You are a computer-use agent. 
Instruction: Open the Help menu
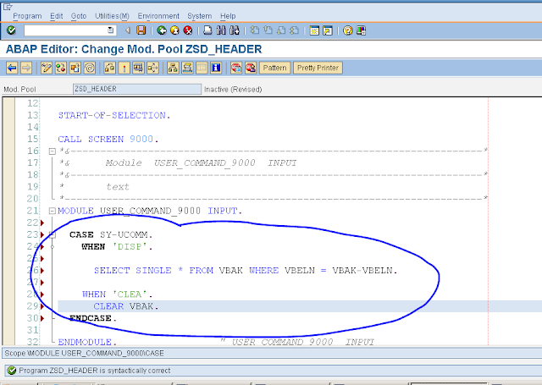[228, 16]
